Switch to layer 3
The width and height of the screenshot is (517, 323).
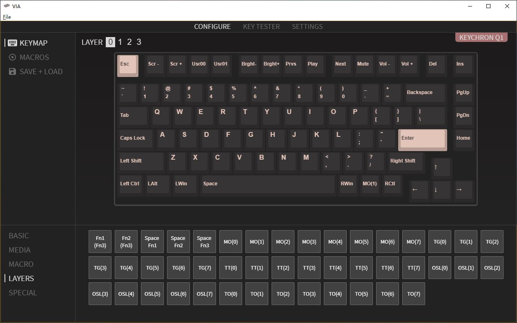(139, 42)
